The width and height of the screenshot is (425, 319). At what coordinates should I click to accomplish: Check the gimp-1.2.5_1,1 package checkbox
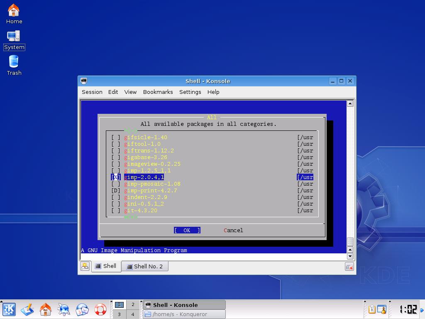coord(116,171)
